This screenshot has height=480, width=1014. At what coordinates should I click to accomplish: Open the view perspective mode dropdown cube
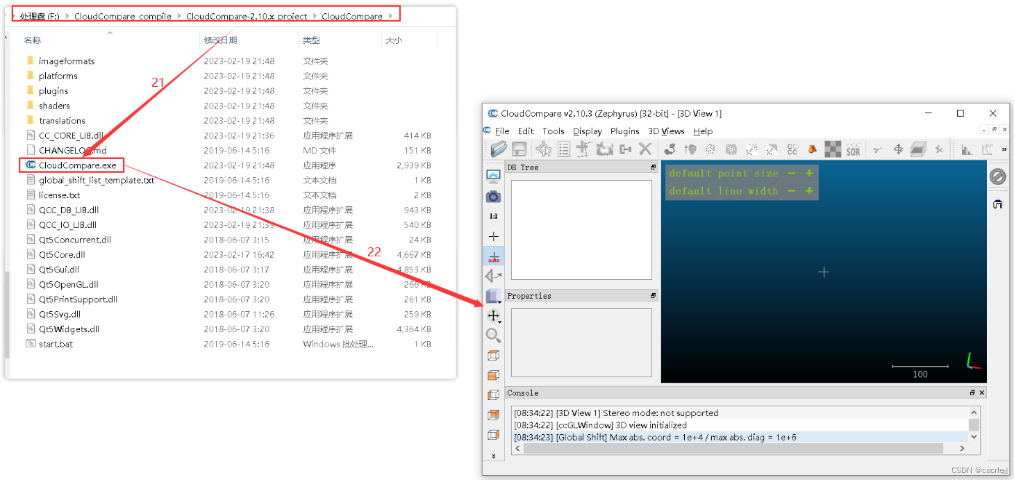(x=493, y=297)
